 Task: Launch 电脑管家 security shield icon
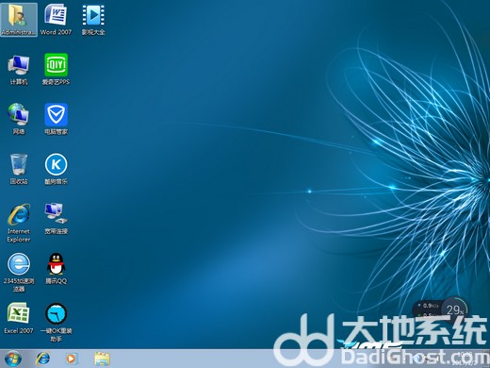[x=56, y=119]
